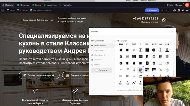Choose the list icon with square bullets
190x106 pixels.
[147, 70]
